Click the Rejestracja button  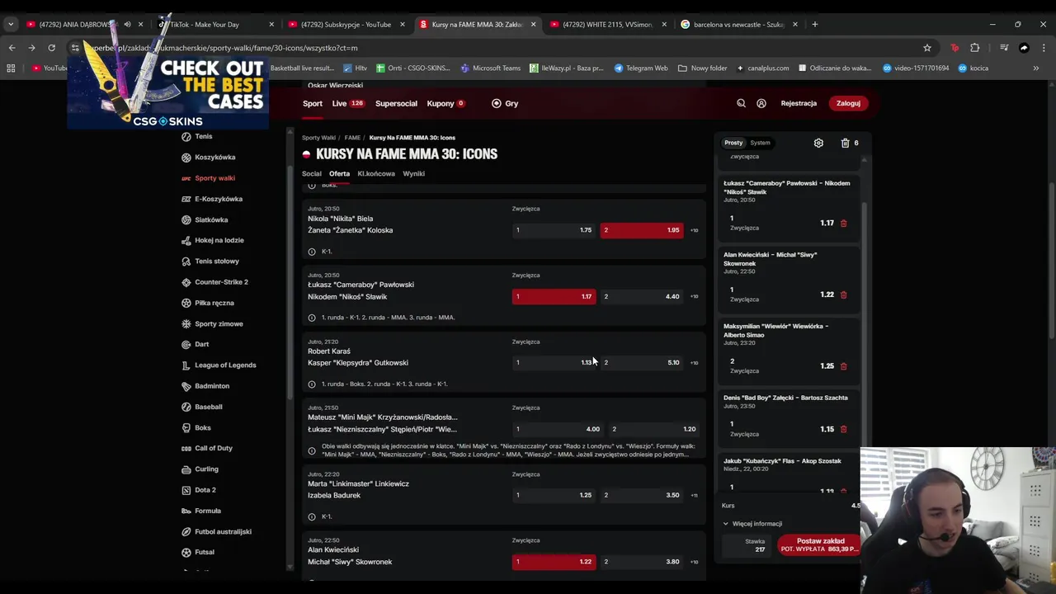coord(799,103)
